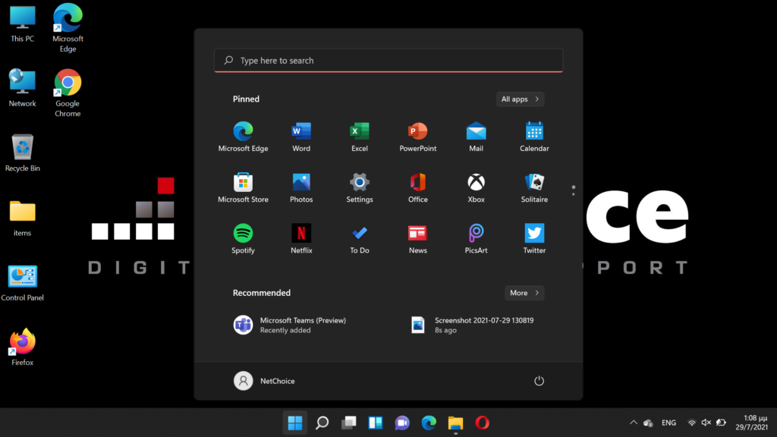Click the battery tray icon
The image size is (777, 437).
point(721,423)
